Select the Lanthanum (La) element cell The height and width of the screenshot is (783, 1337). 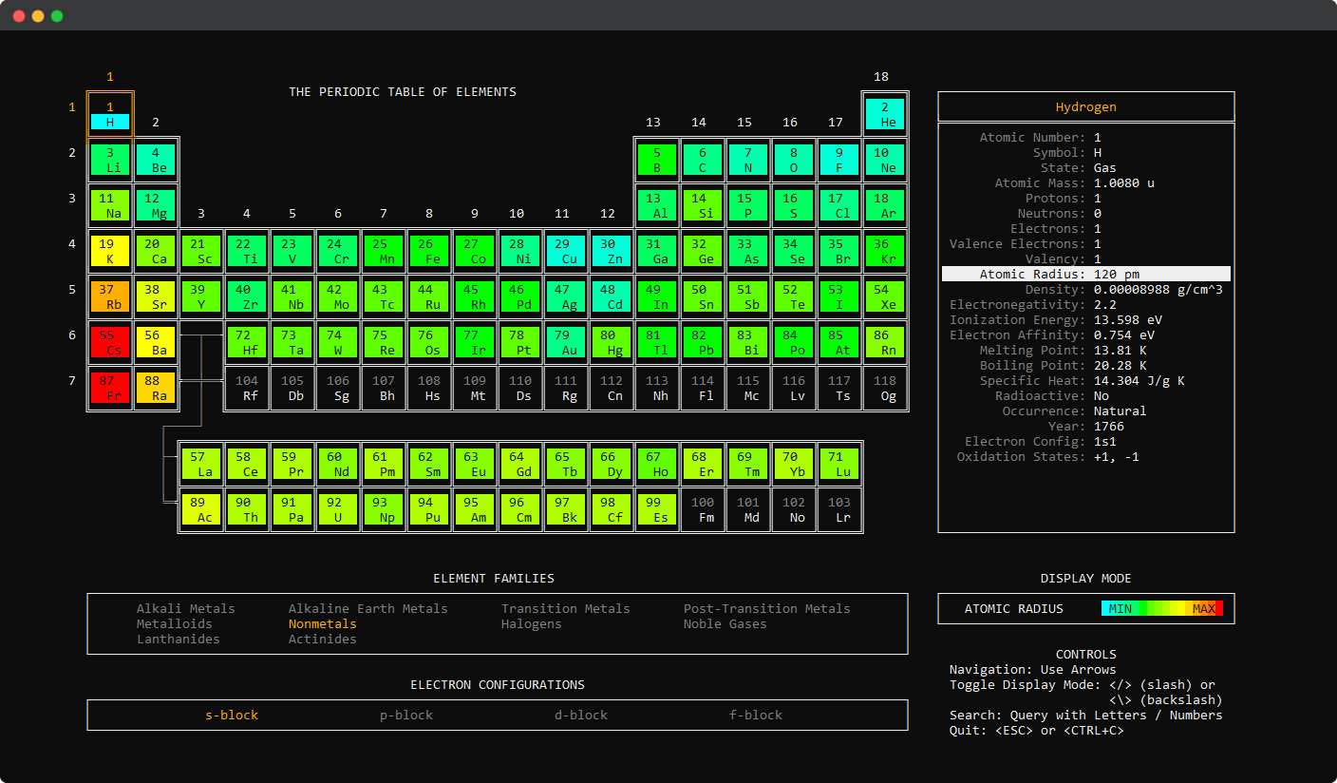[201, 464]
